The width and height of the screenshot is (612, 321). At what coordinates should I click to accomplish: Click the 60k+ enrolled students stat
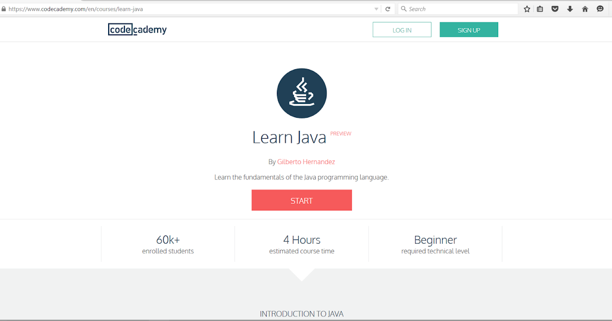coord(168,244)
